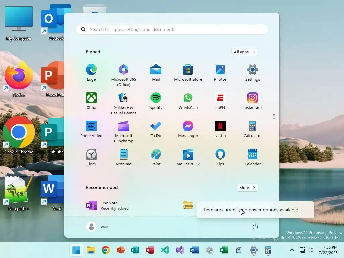Launch Netflix
The width and height of the screenshot is (344, 258).
coord(220,129)
